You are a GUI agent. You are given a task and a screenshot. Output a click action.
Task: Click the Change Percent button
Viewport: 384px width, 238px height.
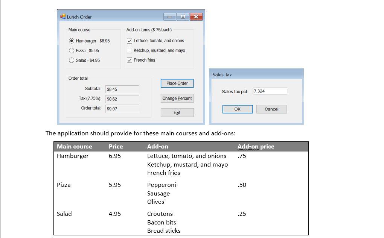click(x=177, y=98)
